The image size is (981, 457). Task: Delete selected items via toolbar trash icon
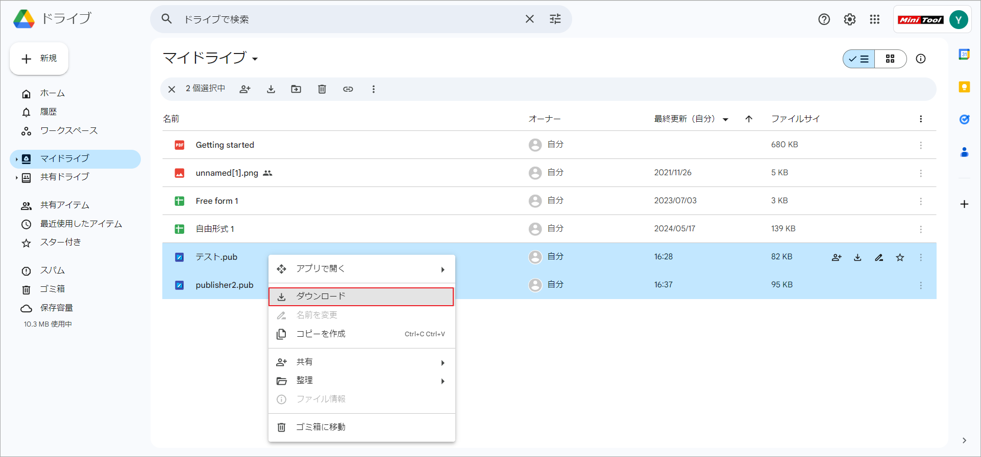coord(322,89)
